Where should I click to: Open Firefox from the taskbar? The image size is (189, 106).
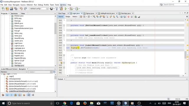coord(85,103)
